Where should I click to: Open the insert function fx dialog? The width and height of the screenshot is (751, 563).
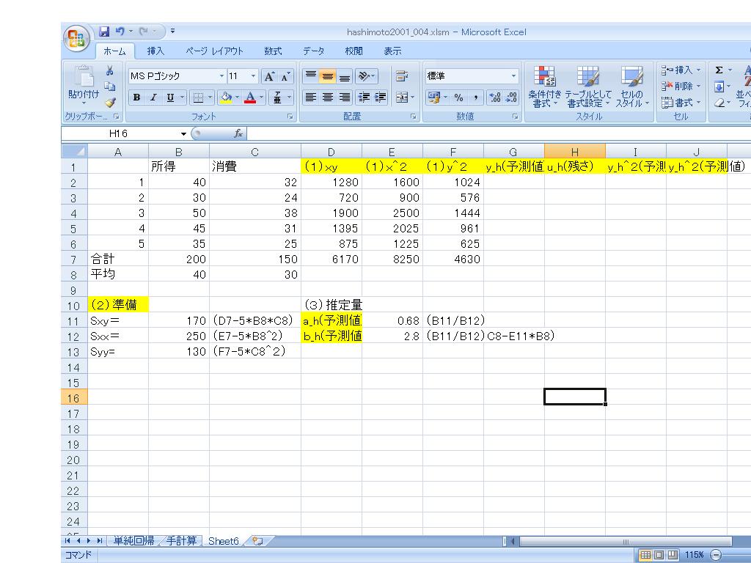pos(238,133)
